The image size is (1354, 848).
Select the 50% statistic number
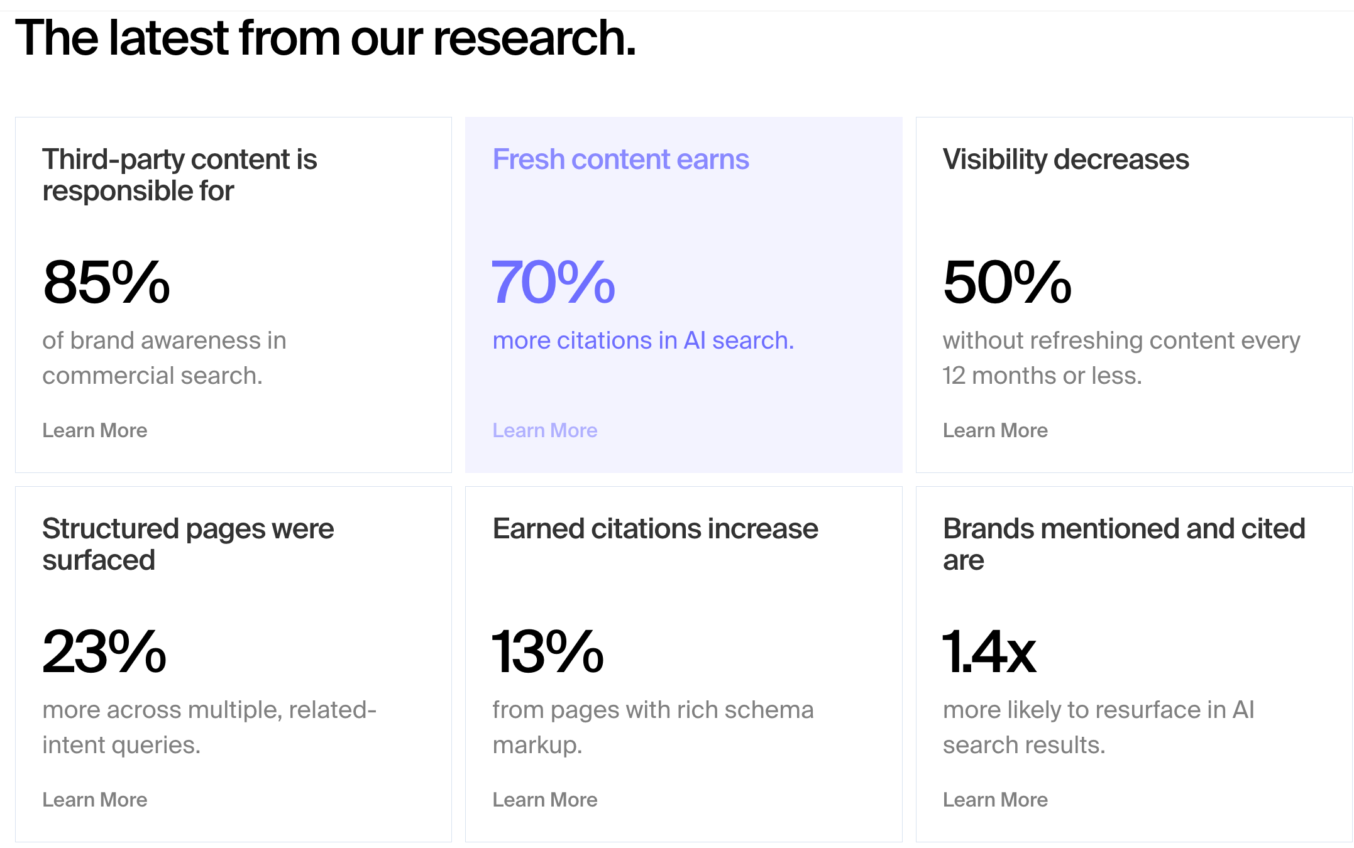[x=1007, y=283]
